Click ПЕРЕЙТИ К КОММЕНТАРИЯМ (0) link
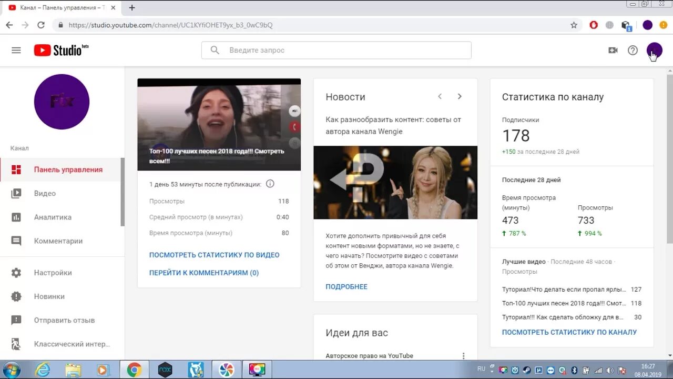This screenshot has width=673, height=379. (x=204, y=273)
